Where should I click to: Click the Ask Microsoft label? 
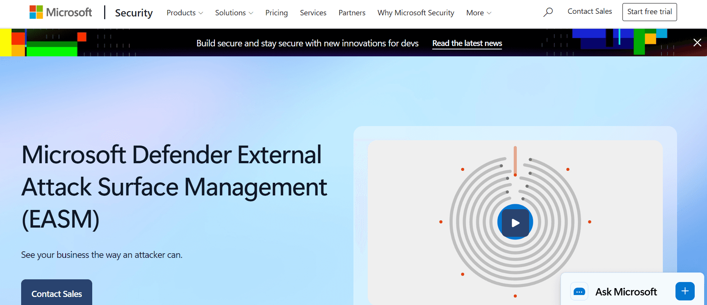(x=626, y=292)
